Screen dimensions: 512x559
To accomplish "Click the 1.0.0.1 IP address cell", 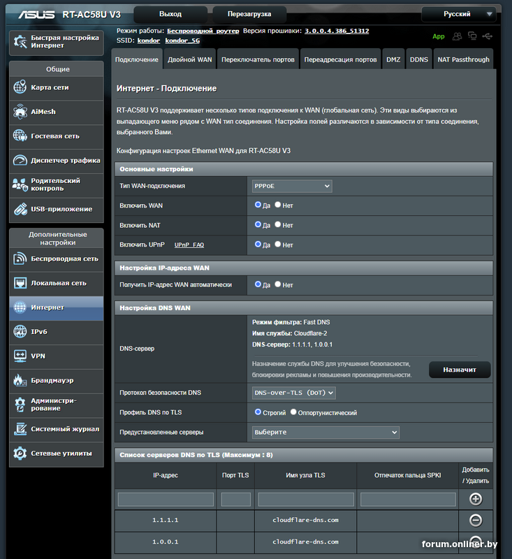I will coord(166,542).
